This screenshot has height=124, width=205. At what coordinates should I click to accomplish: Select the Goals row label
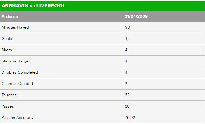[x=7, y=39]
